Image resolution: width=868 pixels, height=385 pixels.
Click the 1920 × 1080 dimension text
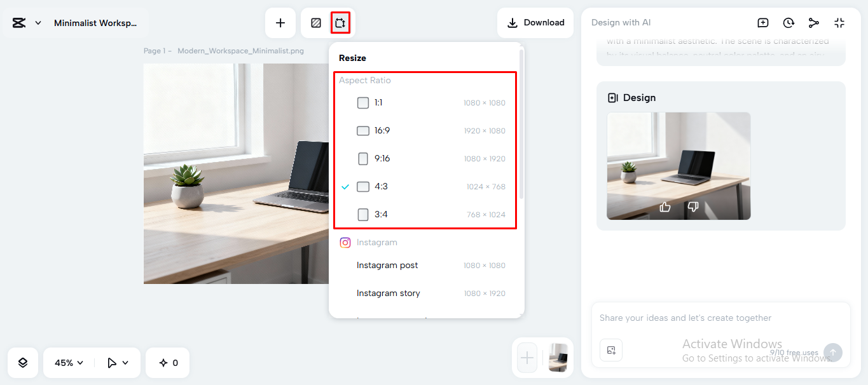click(485, 131)
